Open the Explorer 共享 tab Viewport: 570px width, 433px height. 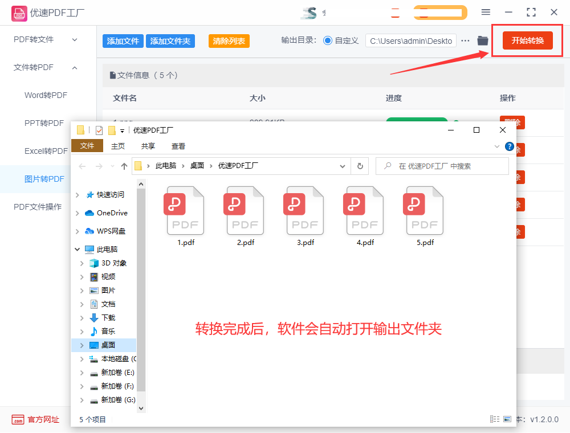click(148, 146)
